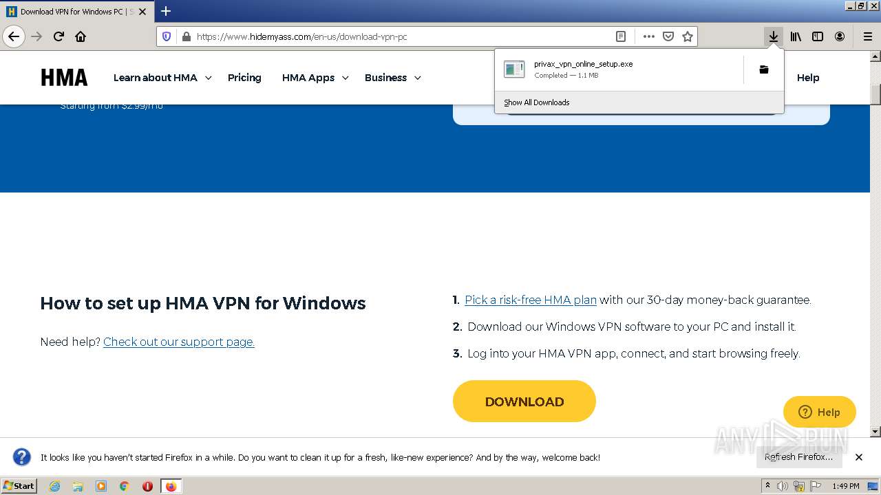The height and width of the screenshot is (495, 881).
Task: Click page scrollbar up arrow
Action: point(875,57)
